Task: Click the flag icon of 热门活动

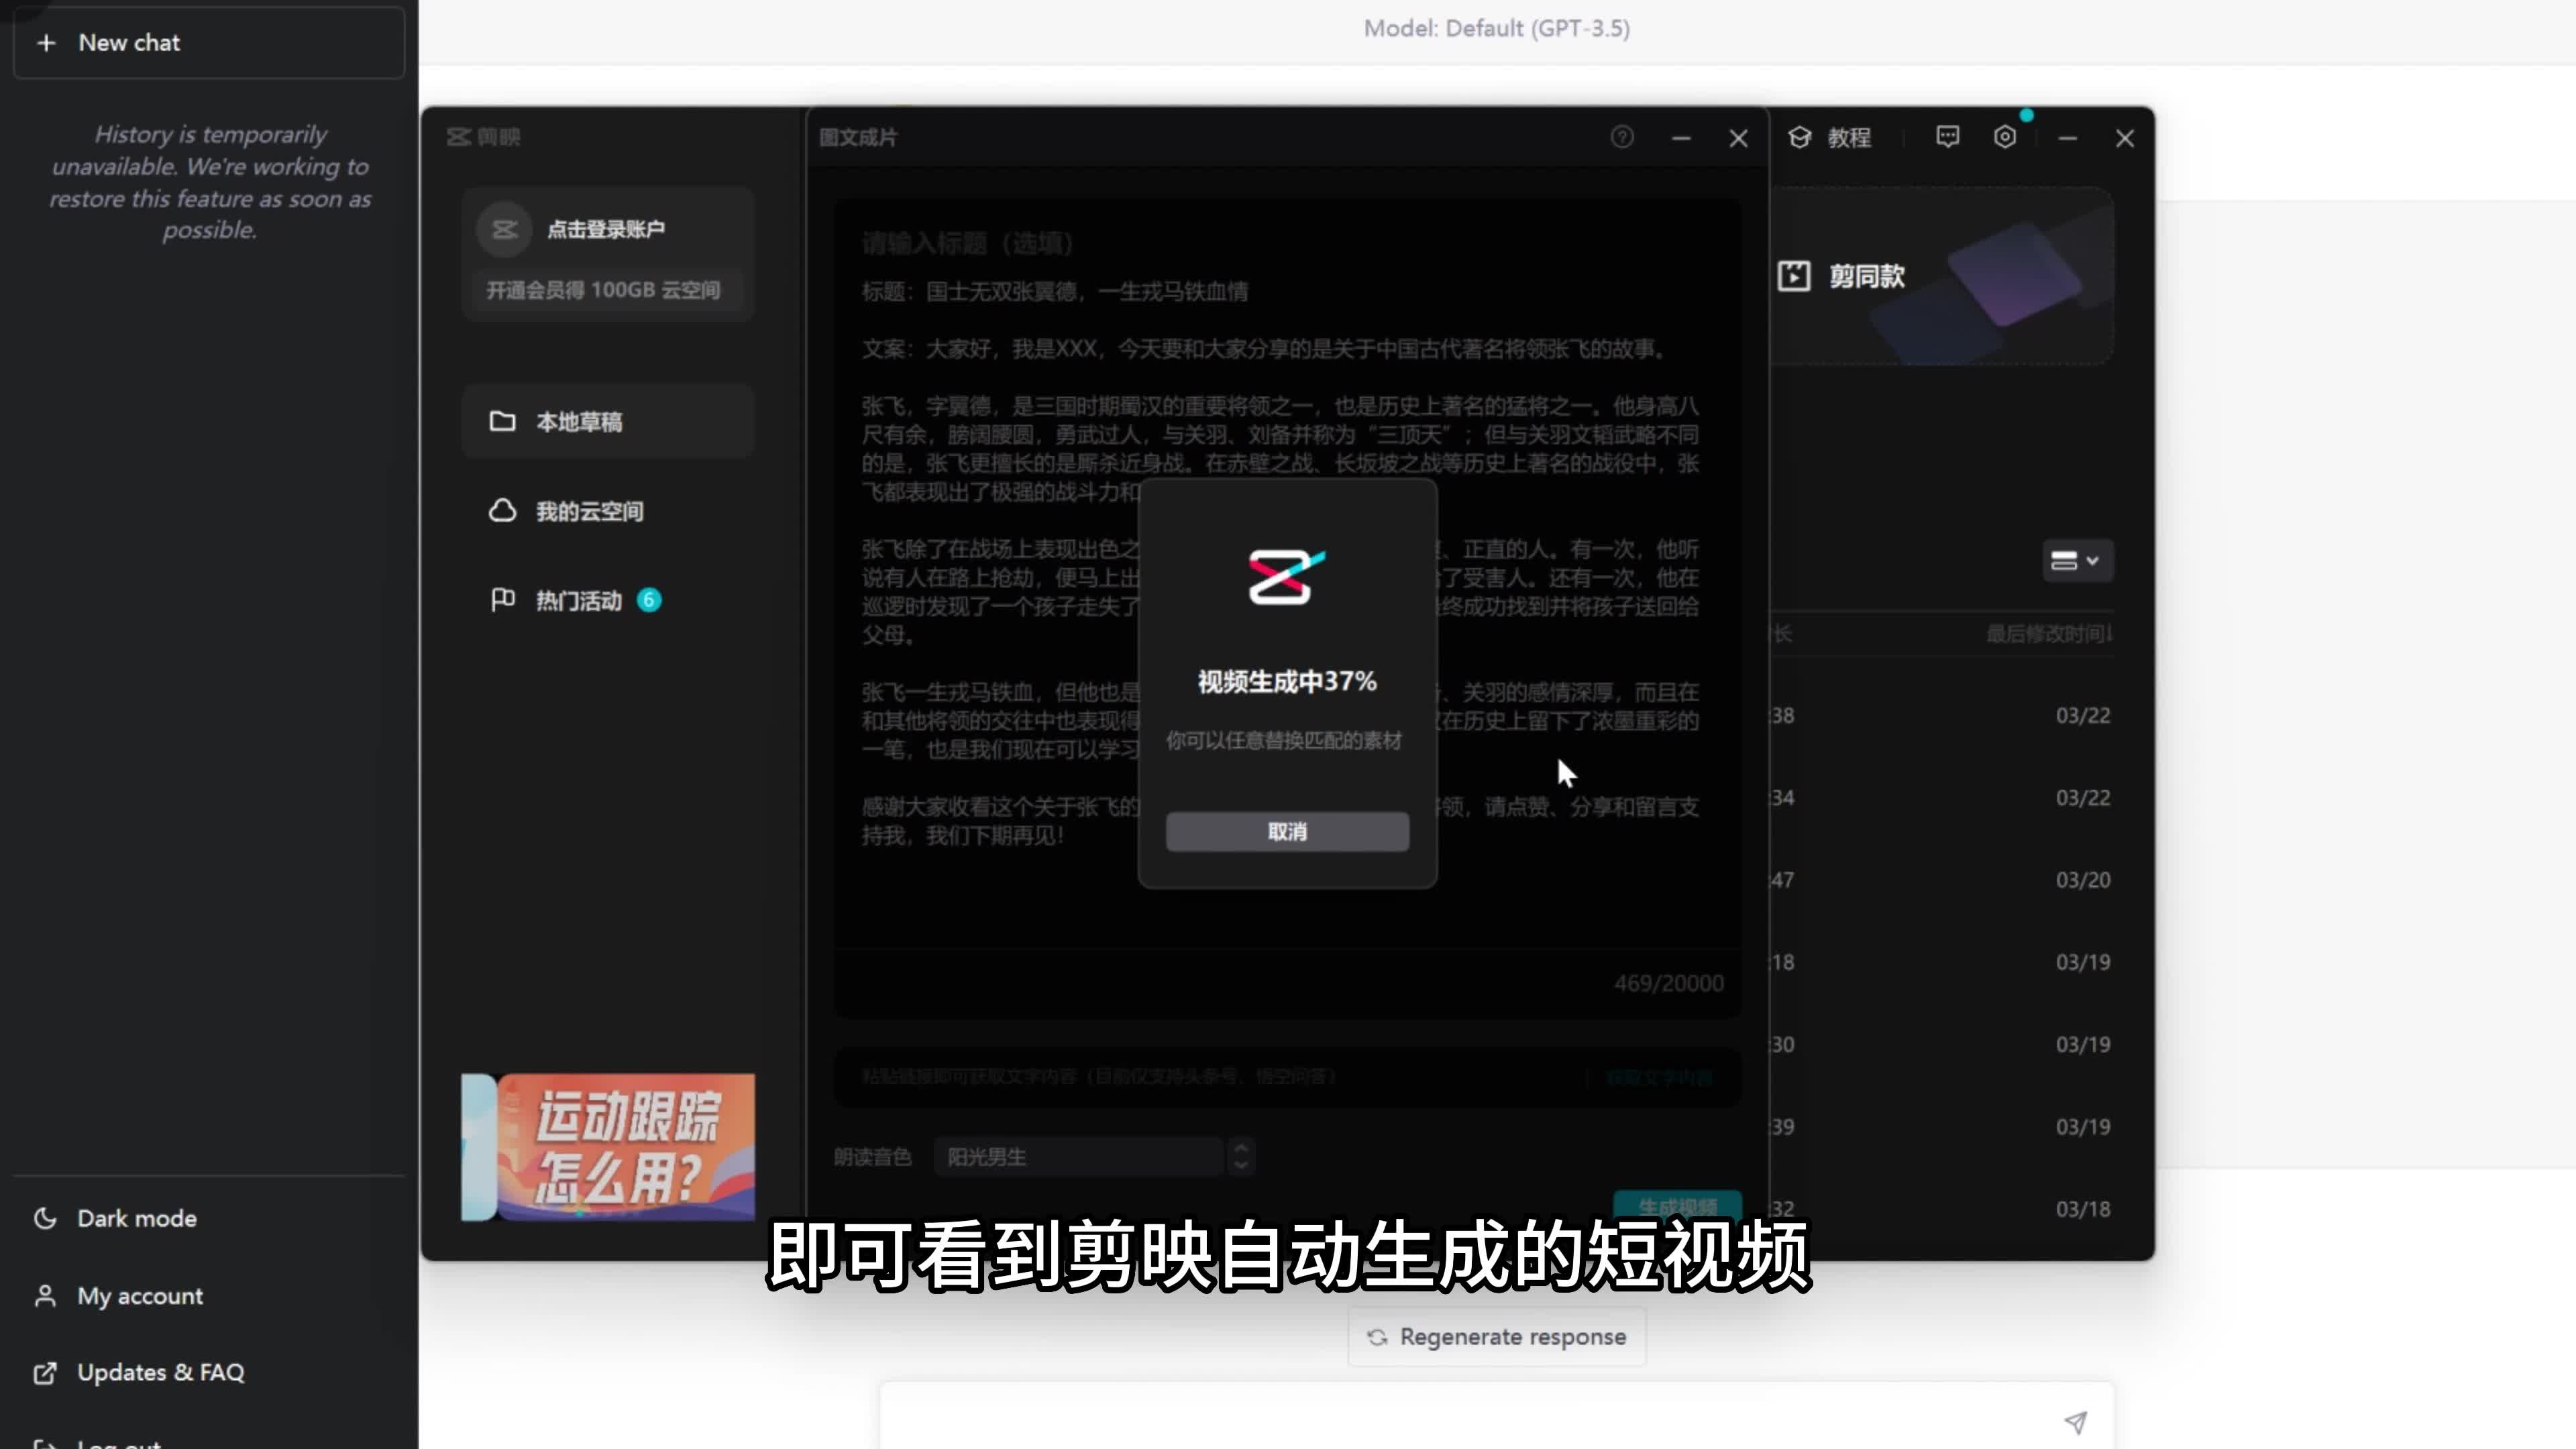Action: (502, 599)
